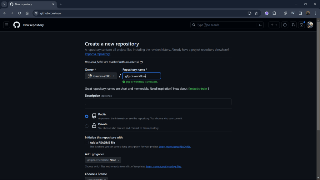
Task: Open the Owner dropdown Gaurav-2803
Action: 101,76
